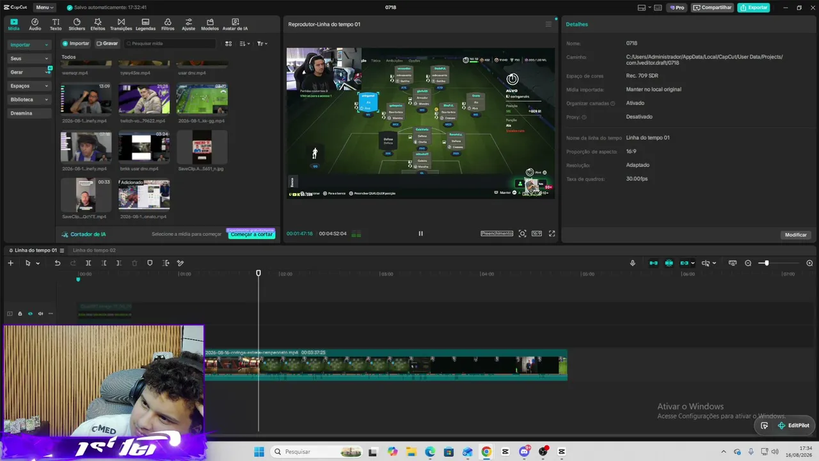Open the Linha do tempo 01 tab menu
Viewport: 819px width, 461px height.
[x=61, y=250]
